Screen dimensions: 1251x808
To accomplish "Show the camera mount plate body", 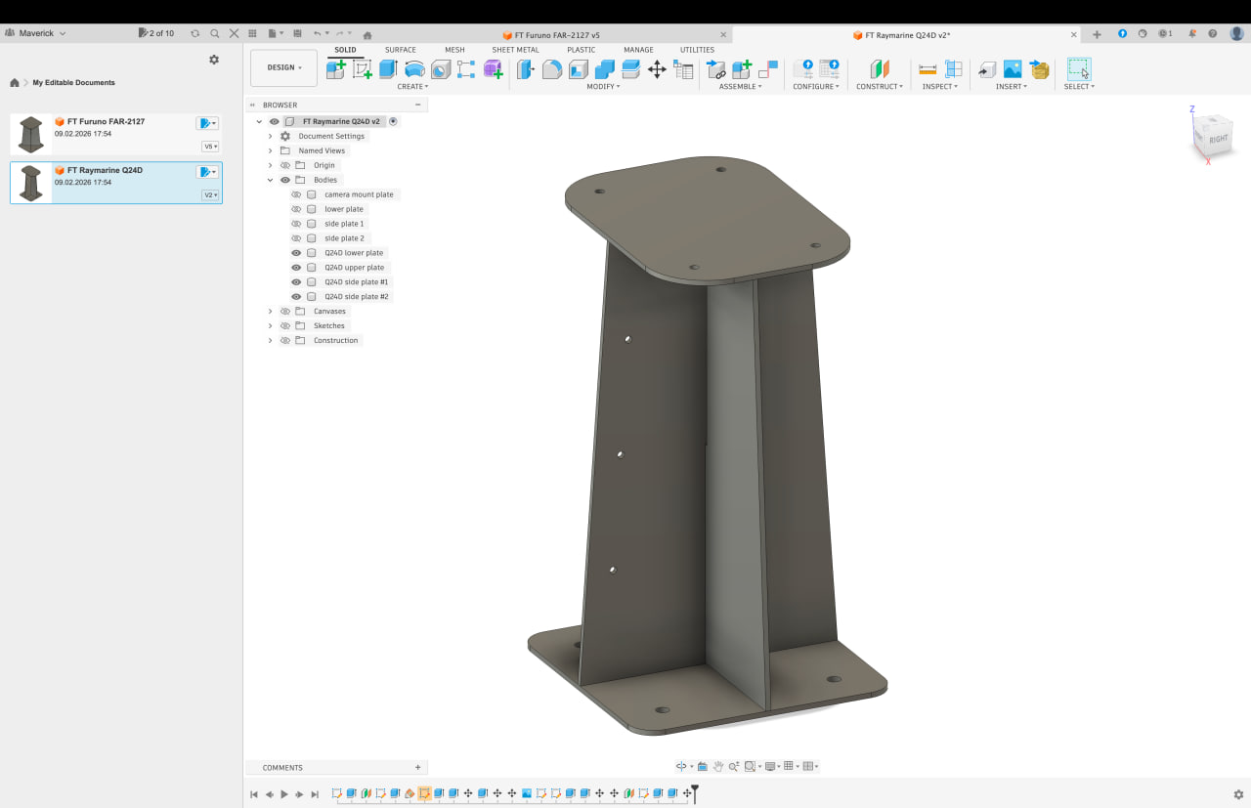I will coord(296,194).
